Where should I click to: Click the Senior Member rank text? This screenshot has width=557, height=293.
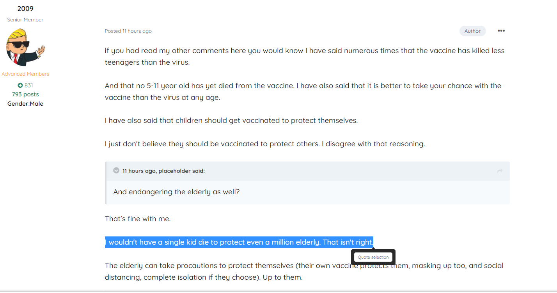pos(25,20)
